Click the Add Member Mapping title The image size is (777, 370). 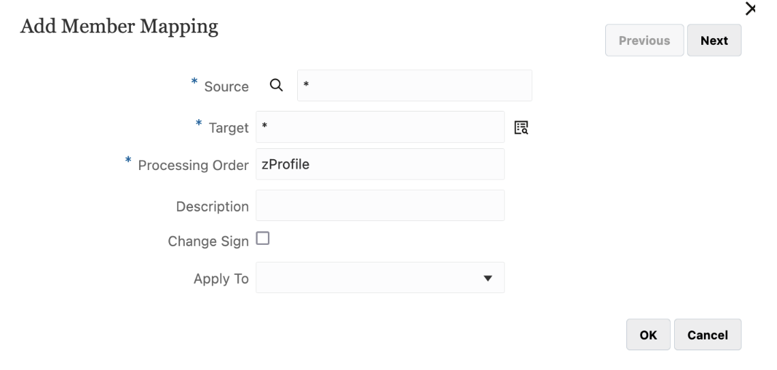119,28
